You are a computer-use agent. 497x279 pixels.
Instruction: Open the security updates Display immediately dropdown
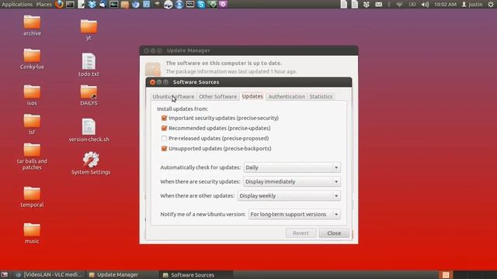(x=292, y=181)
